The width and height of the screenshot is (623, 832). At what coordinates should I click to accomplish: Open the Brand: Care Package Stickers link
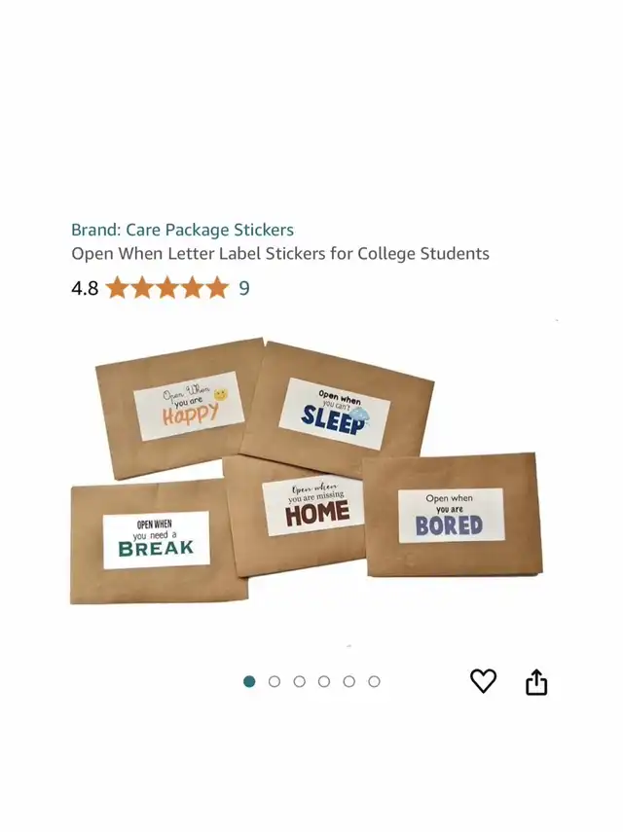[183, 230]
